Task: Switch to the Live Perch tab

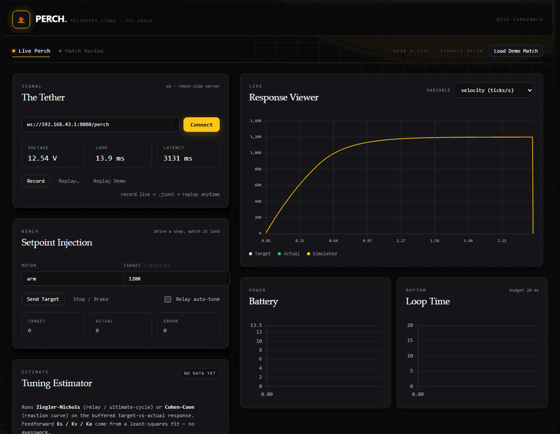Action: [31, 51]
